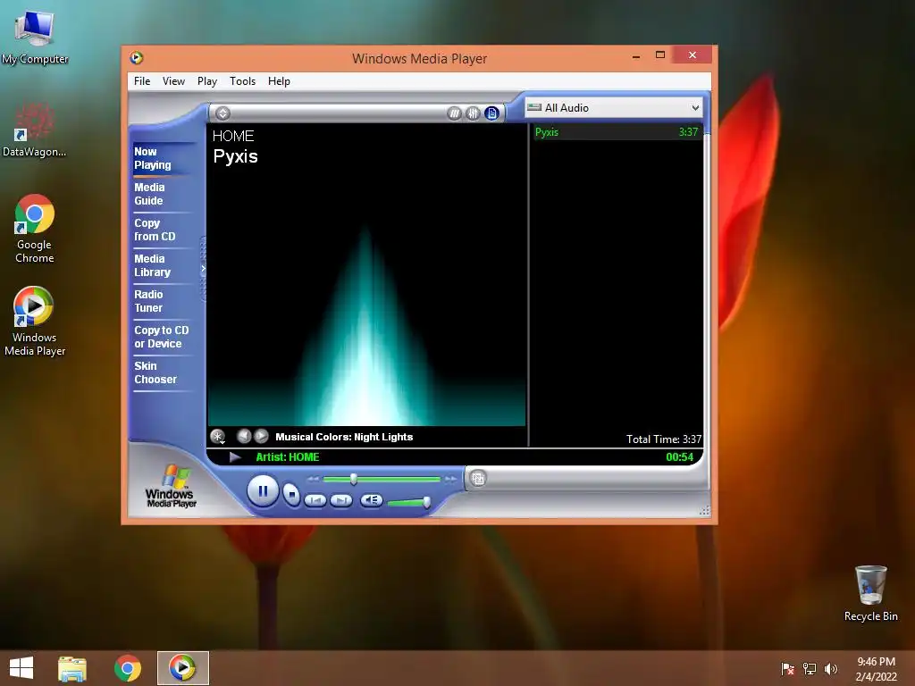Select the Google Chrome desktop shortcut
Image resolution: width=915 pixels, height=686 pixels.
35,229
